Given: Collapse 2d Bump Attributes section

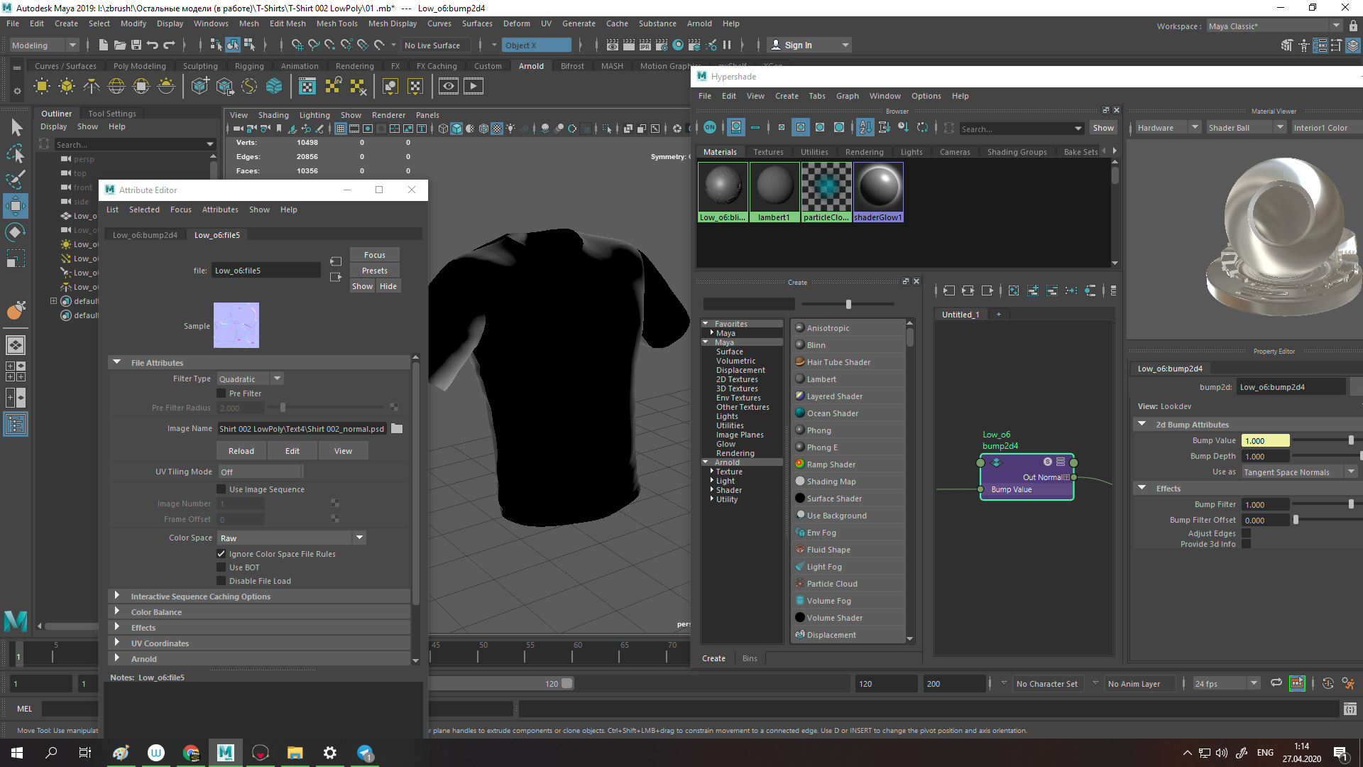Looking at the screenshot, I should pos(1142,425).
